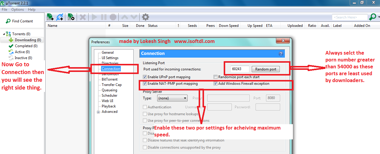
Task: Toggle Enable NAT-PMP port mapping
Action: 145,84
